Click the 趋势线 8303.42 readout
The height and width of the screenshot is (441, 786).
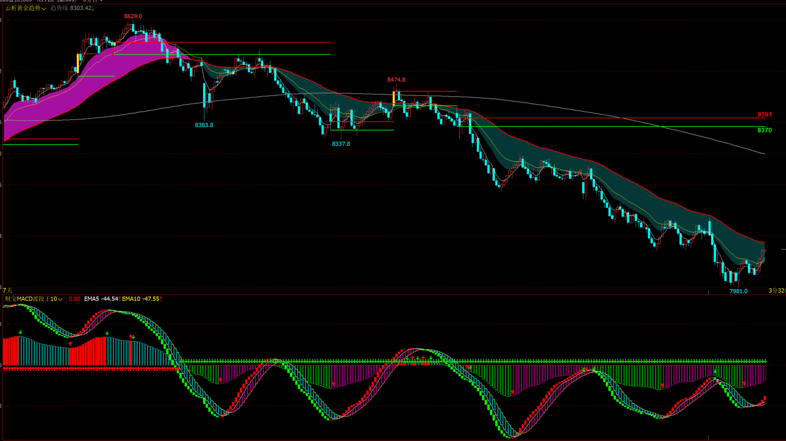[71, 8]
